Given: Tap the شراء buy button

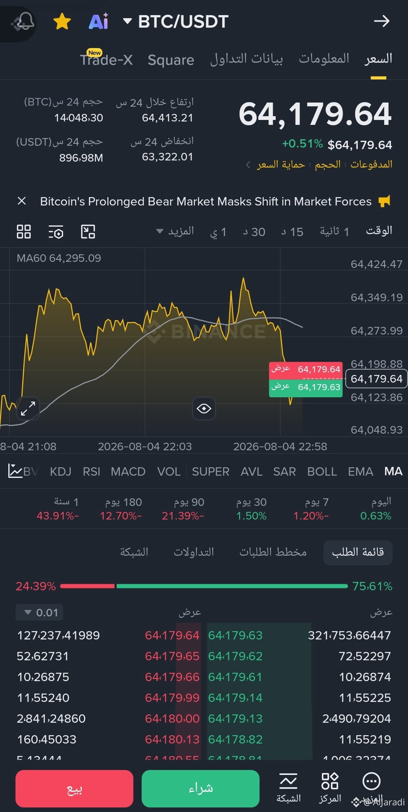Looking at the screenshot, I should [x=201, y=789].
